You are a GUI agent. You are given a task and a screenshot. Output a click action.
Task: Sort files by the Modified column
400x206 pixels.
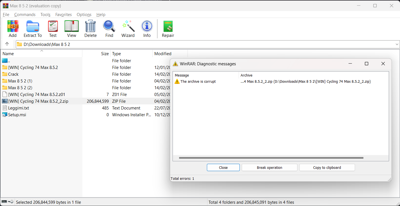coord(170,53)
